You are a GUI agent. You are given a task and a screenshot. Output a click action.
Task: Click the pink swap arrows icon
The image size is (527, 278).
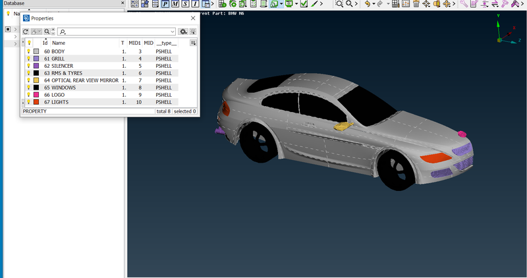(x=495, y=4)
